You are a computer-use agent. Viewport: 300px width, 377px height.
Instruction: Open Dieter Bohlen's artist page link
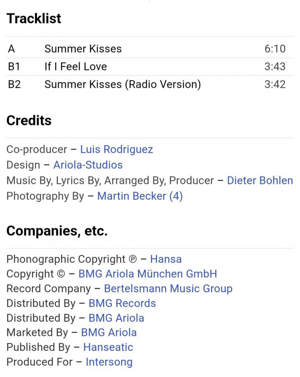(260, 180)
